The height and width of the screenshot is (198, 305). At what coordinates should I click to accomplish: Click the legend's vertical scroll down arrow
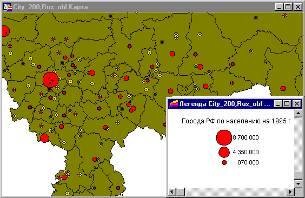pyautogui.click(x=298, y=183)
